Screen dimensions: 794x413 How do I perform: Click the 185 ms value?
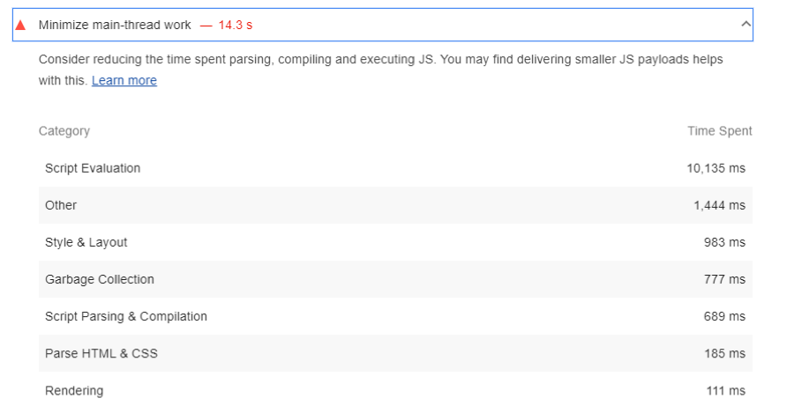point(724,353)
